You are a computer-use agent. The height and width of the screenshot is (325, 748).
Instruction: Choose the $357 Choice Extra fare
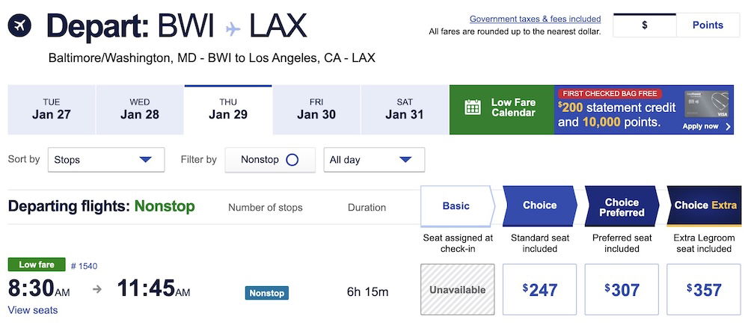(703, 289)
